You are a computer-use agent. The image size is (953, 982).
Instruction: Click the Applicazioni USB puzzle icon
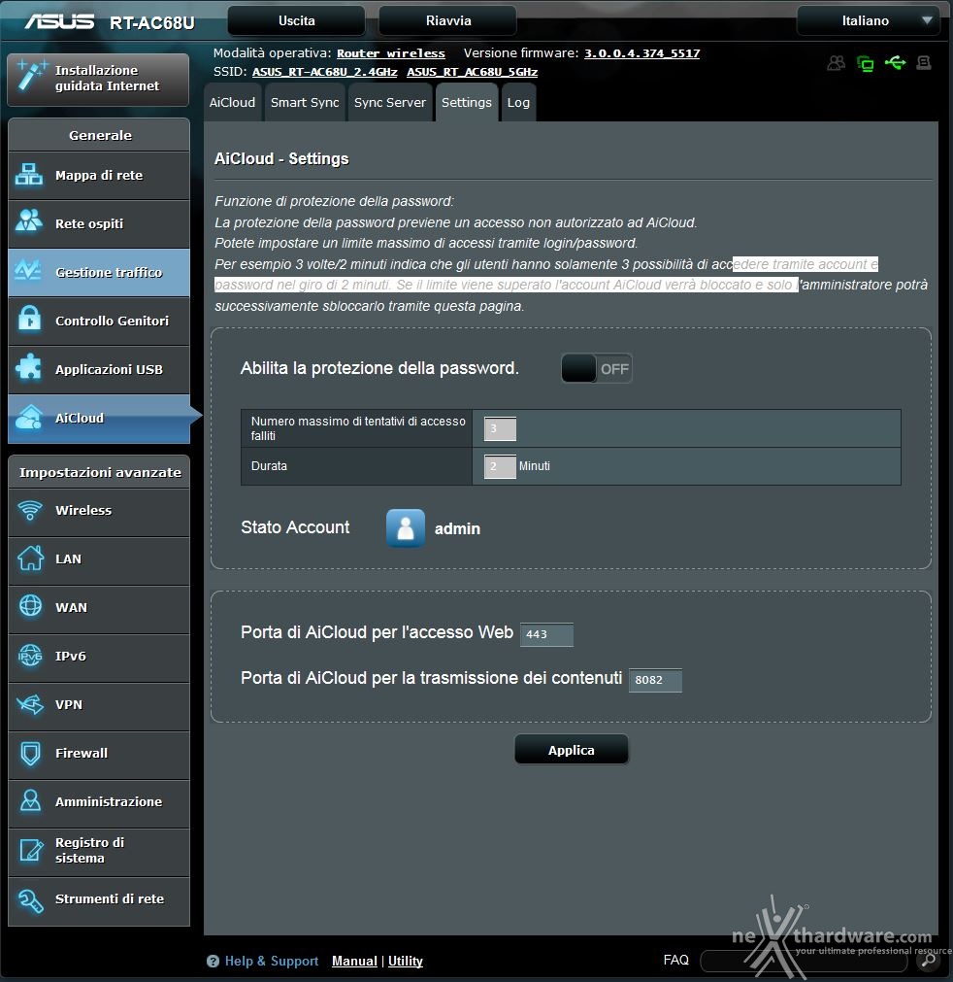click(x=29, y=369)
